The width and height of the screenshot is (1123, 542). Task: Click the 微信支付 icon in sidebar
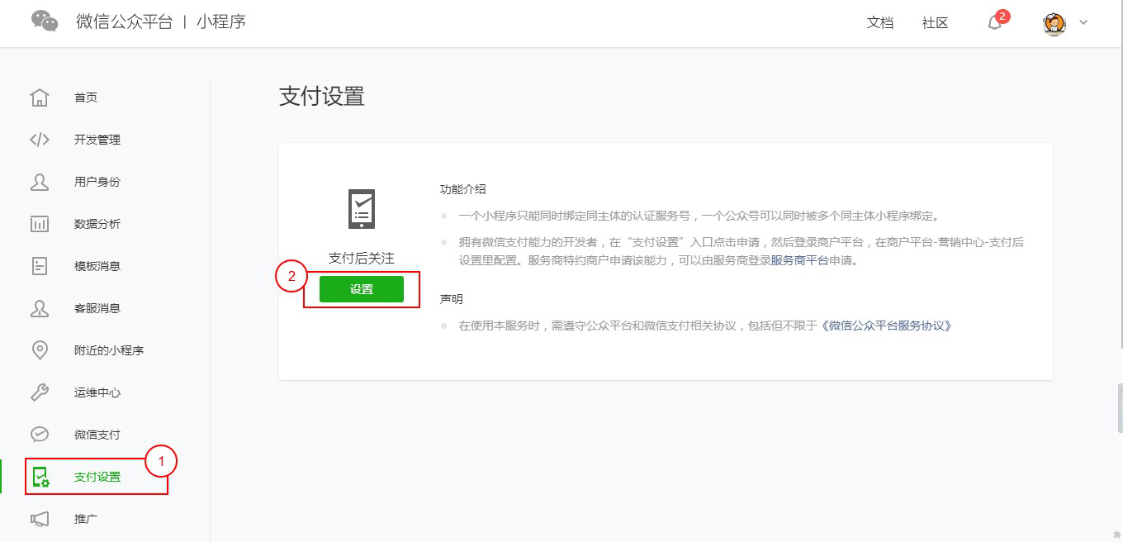tap(40, 435)
